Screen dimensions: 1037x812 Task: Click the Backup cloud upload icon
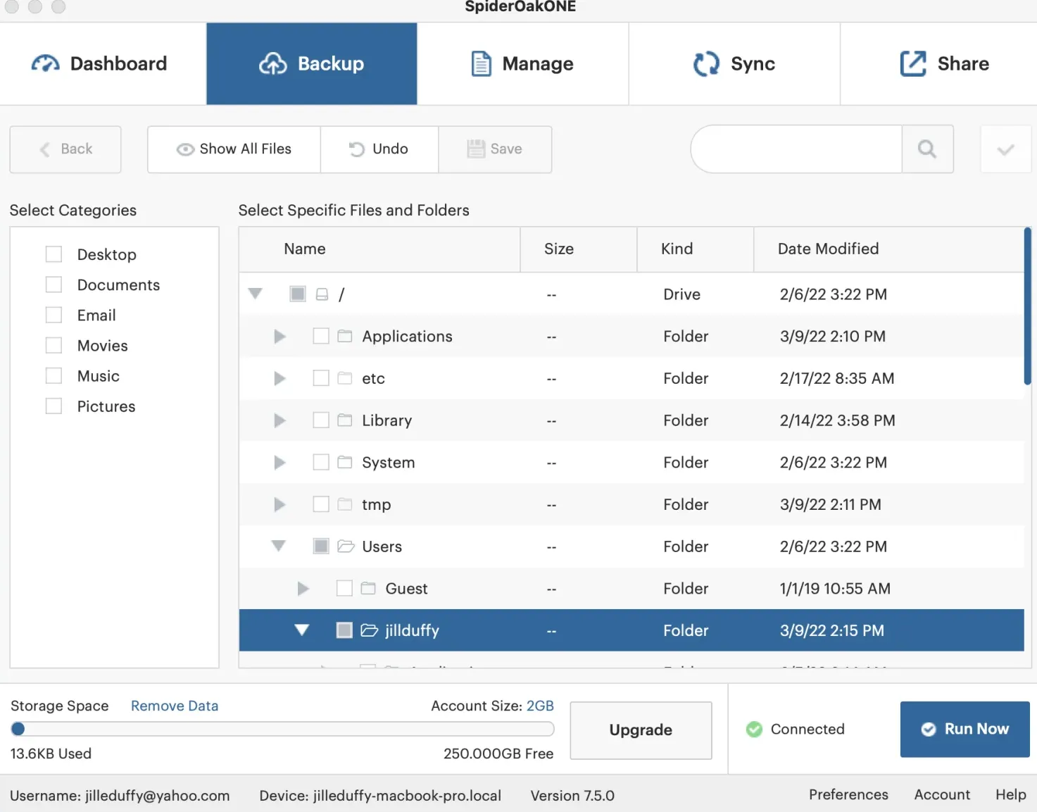point(273,63)
